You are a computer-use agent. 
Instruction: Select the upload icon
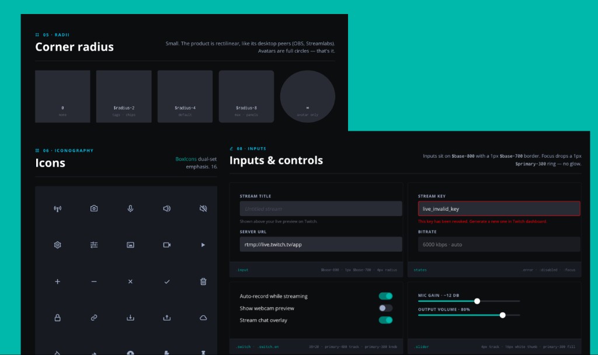tap(166, 318)
